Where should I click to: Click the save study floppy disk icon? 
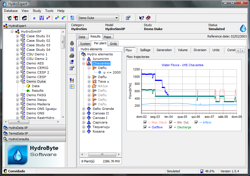point(41,18)
